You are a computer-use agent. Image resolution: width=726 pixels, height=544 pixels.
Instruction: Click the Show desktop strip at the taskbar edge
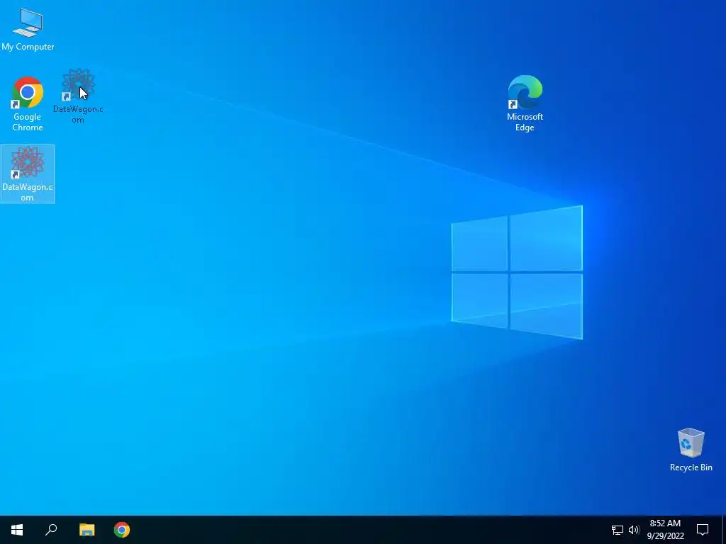click(724, 530)
